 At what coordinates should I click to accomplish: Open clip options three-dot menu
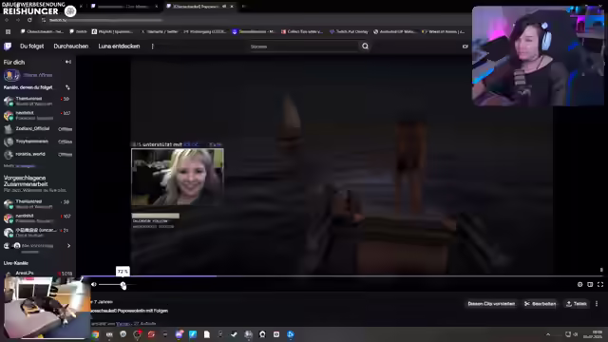point(597,304)
